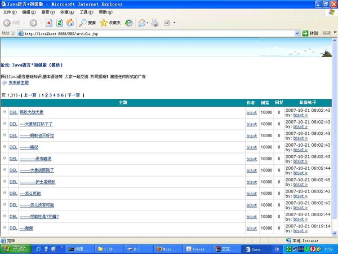Click the 转到 (Go) button
The height and width of the screenshot is (254, 338).
pos(310,33)
